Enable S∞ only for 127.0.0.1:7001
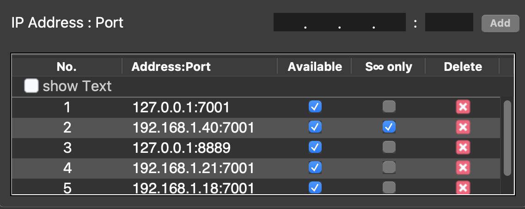This screenshot has width=525, height=209. (x=389, y=107)
